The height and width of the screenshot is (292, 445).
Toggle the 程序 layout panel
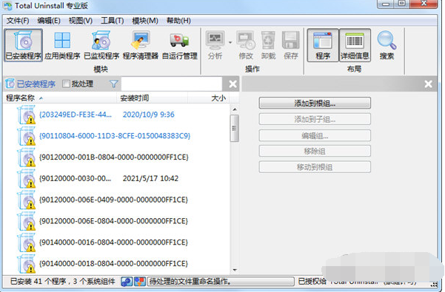click(323, 45)
